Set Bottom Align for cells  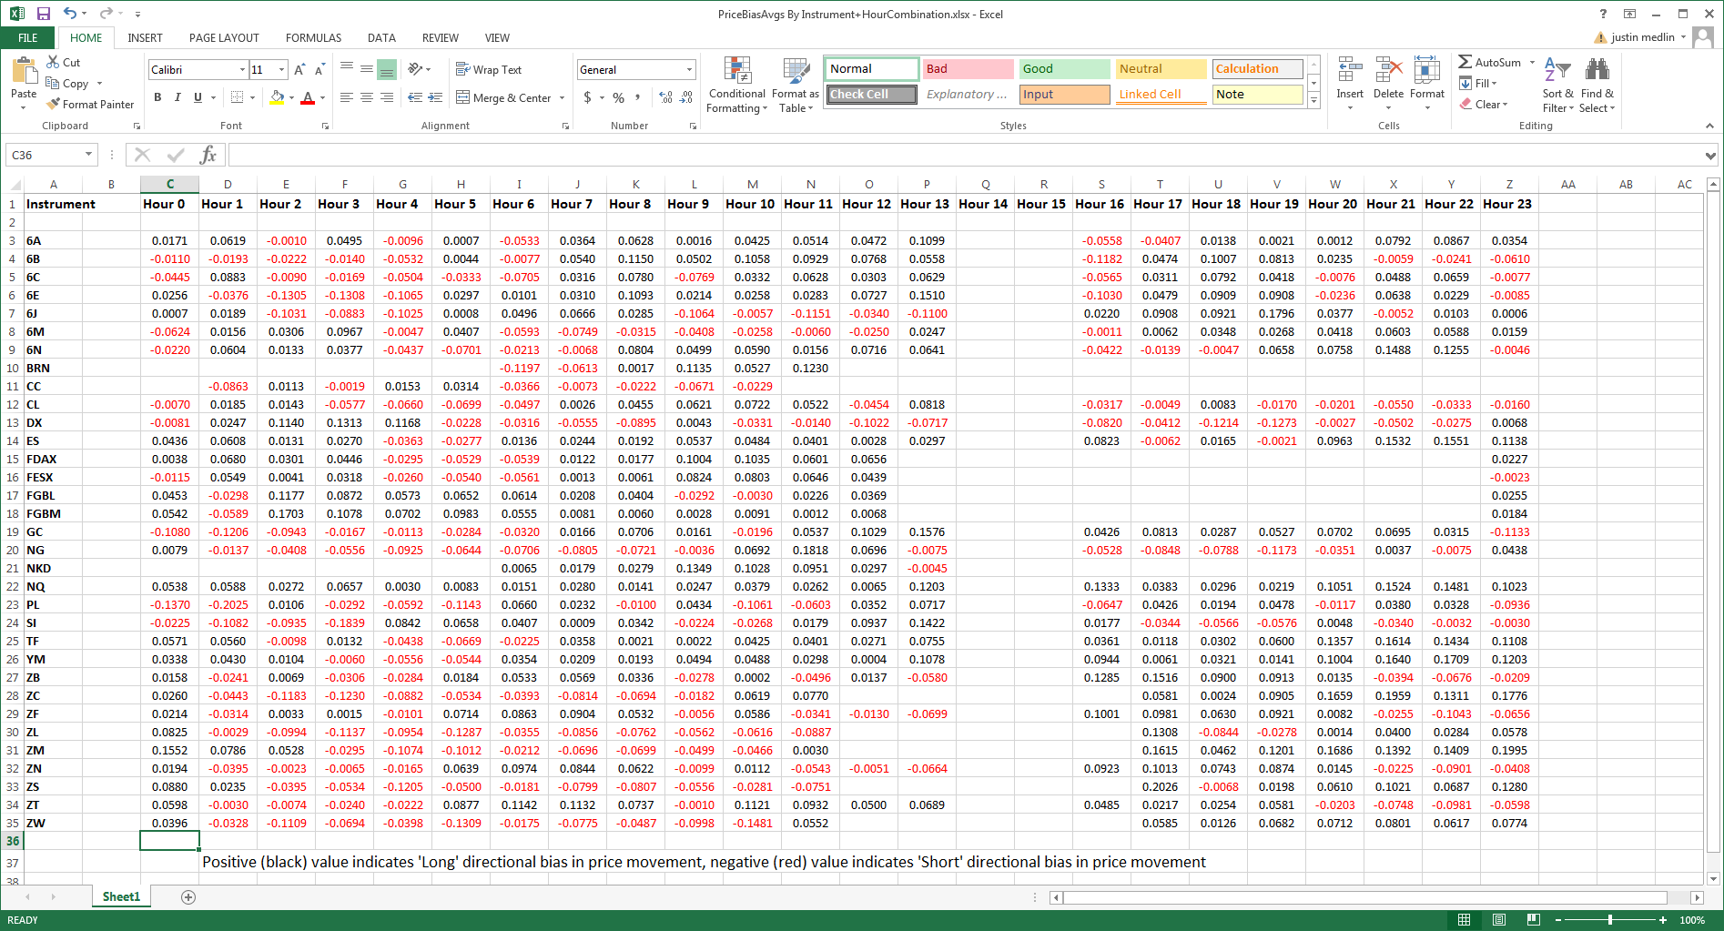[387, 69]
